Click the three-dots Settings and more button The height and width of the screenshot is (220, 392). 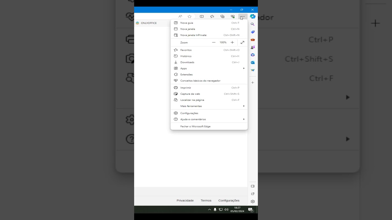(x=243, y=16)
